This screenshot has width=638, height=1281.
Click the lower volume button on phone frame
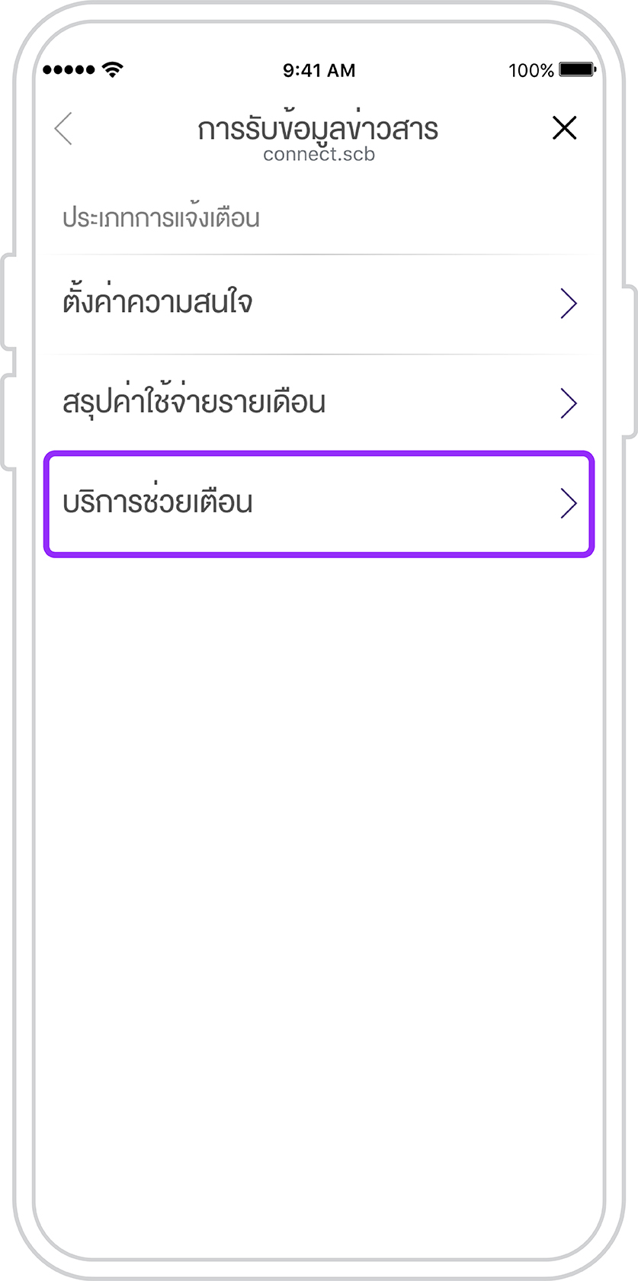(7, 421)
